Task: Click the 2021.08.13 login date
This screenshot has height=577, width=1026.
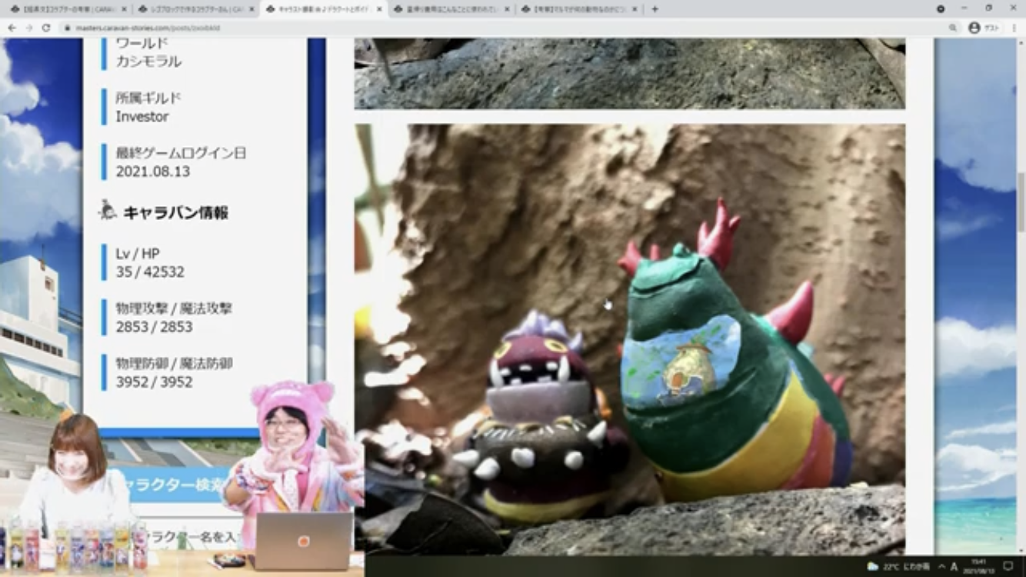Action: tap(153, 172)
